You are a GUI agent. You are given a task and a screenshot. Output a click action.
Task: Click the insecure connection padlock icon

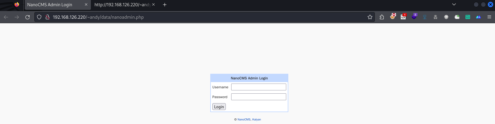click(x=47, y=17)
